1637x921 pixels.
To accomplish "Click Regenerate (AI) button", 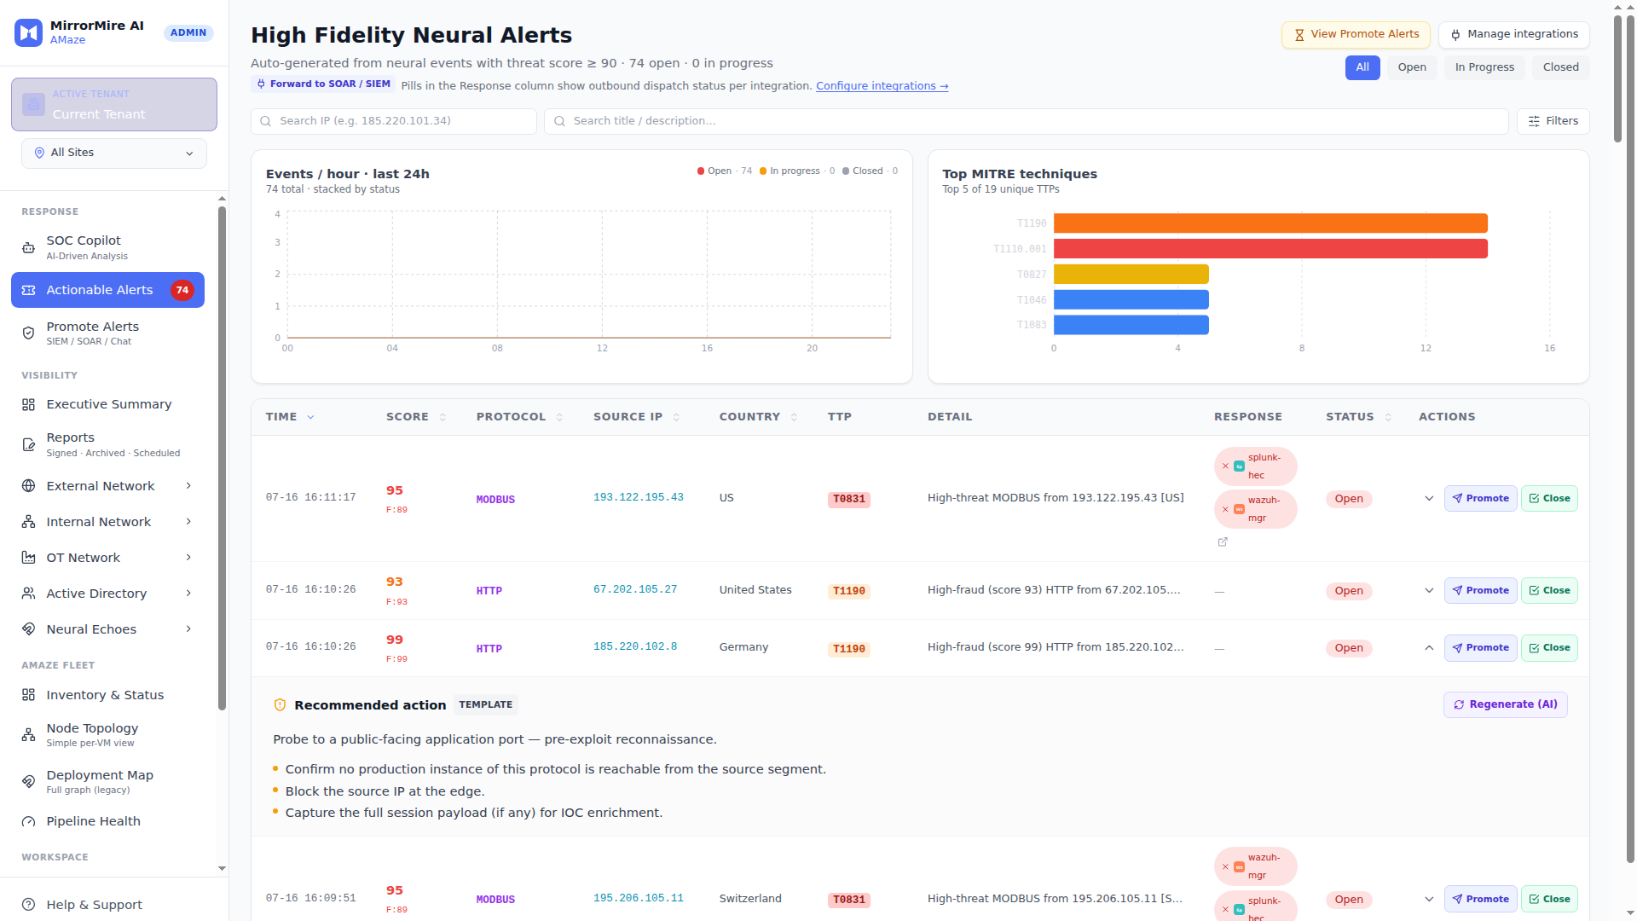I will point(1505,705).
